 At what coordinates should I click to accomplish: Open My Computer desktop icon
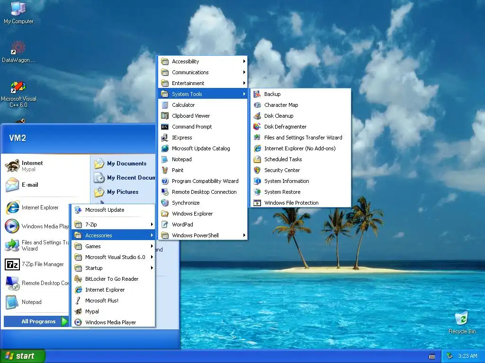(x=18, y=12)
